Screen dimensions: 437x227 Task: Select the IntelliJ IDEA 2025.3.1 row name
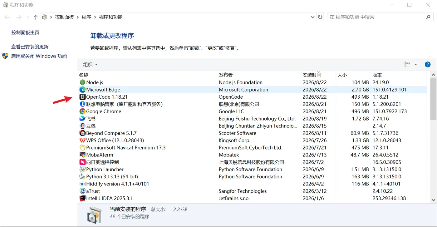click(110, 198)
